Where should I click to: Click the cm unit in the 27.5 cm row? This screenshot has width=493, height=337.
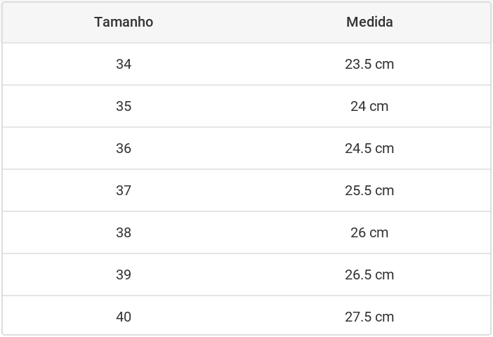pos(385,317)
